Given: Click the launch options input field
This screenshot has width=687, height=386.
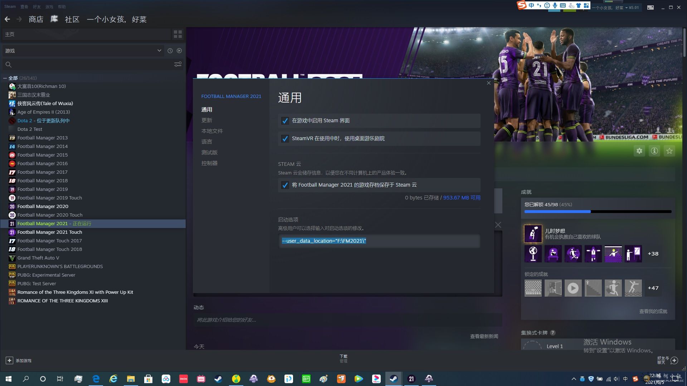Looking at the screenshot, I should pos(379,241).
